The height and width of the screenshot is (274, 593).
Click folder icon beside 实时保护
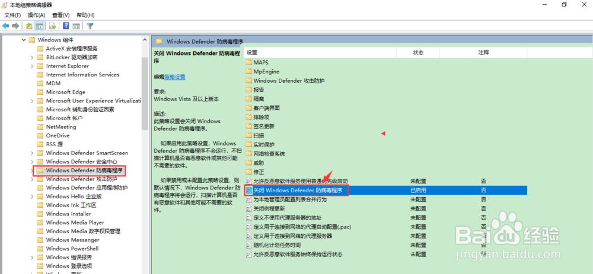pos(248,144)
